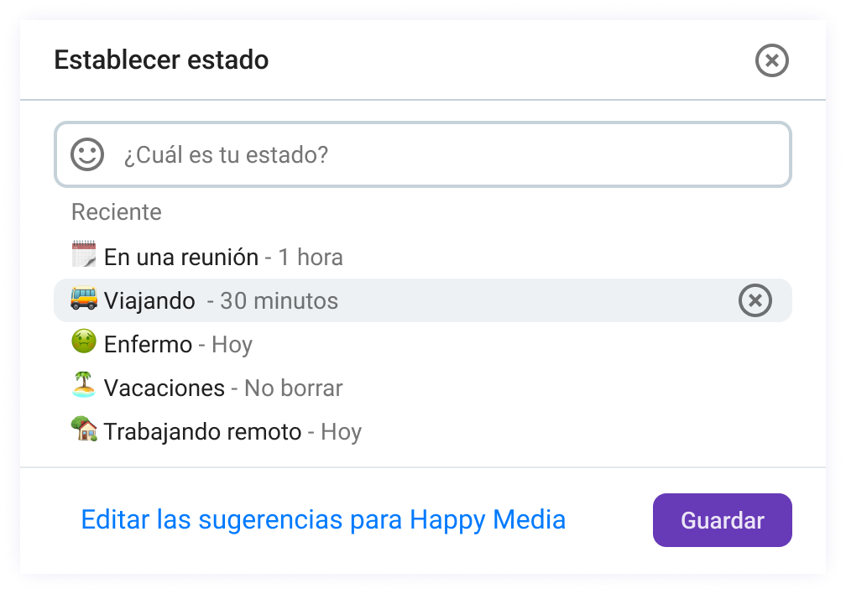Click the palm island emoji beside Vacaciones
Image resolution: width=846 pixels, height=594 pixels.
[84, 385]
